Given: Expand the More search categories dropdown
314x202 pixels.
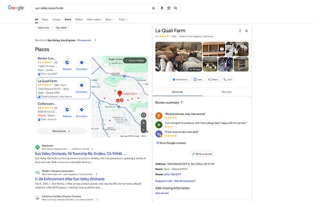Looking at the screenshot, I should tap(110, 19).
